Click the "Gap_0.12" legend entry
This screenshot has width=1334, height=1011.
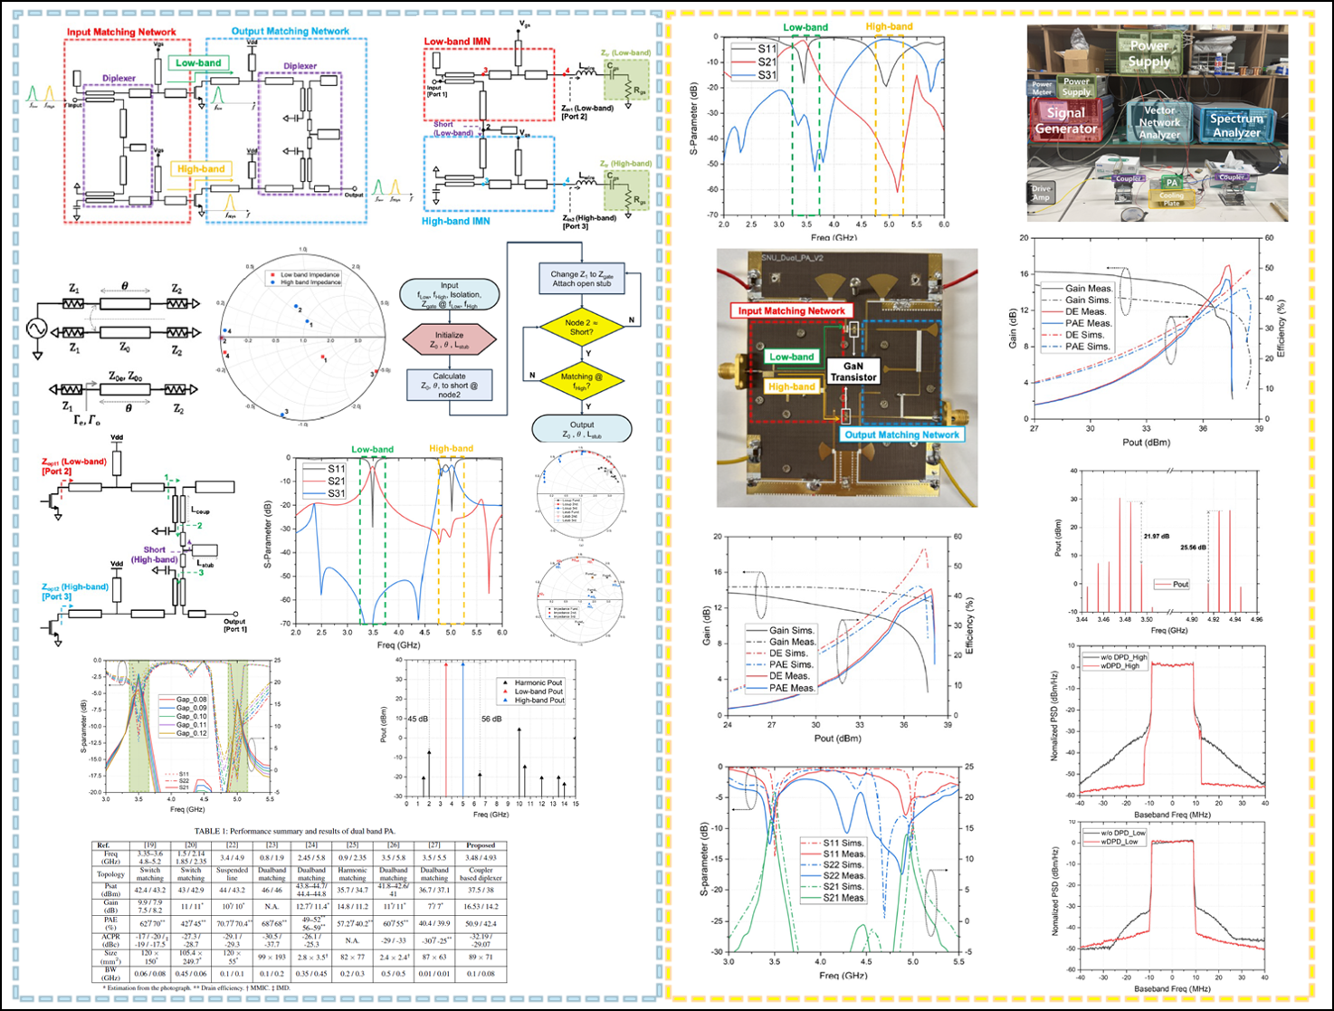point(183,733)
